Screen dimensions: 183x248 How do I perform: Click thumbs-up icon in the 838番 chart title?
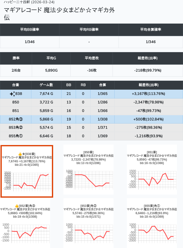(x=20, y=154)
